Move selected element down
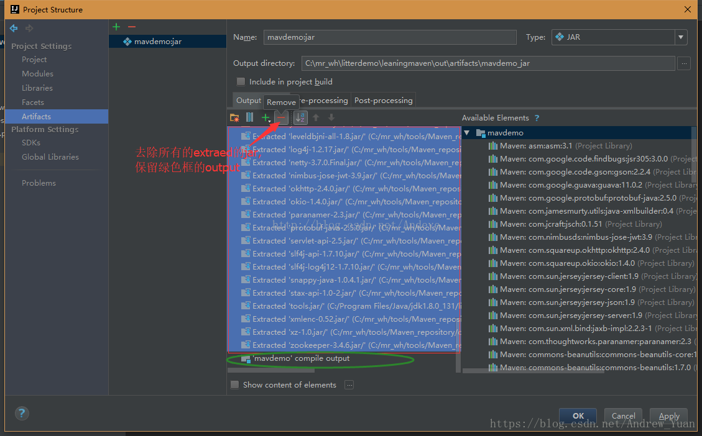This screenshot has height=436, width=702. [331, 117]
